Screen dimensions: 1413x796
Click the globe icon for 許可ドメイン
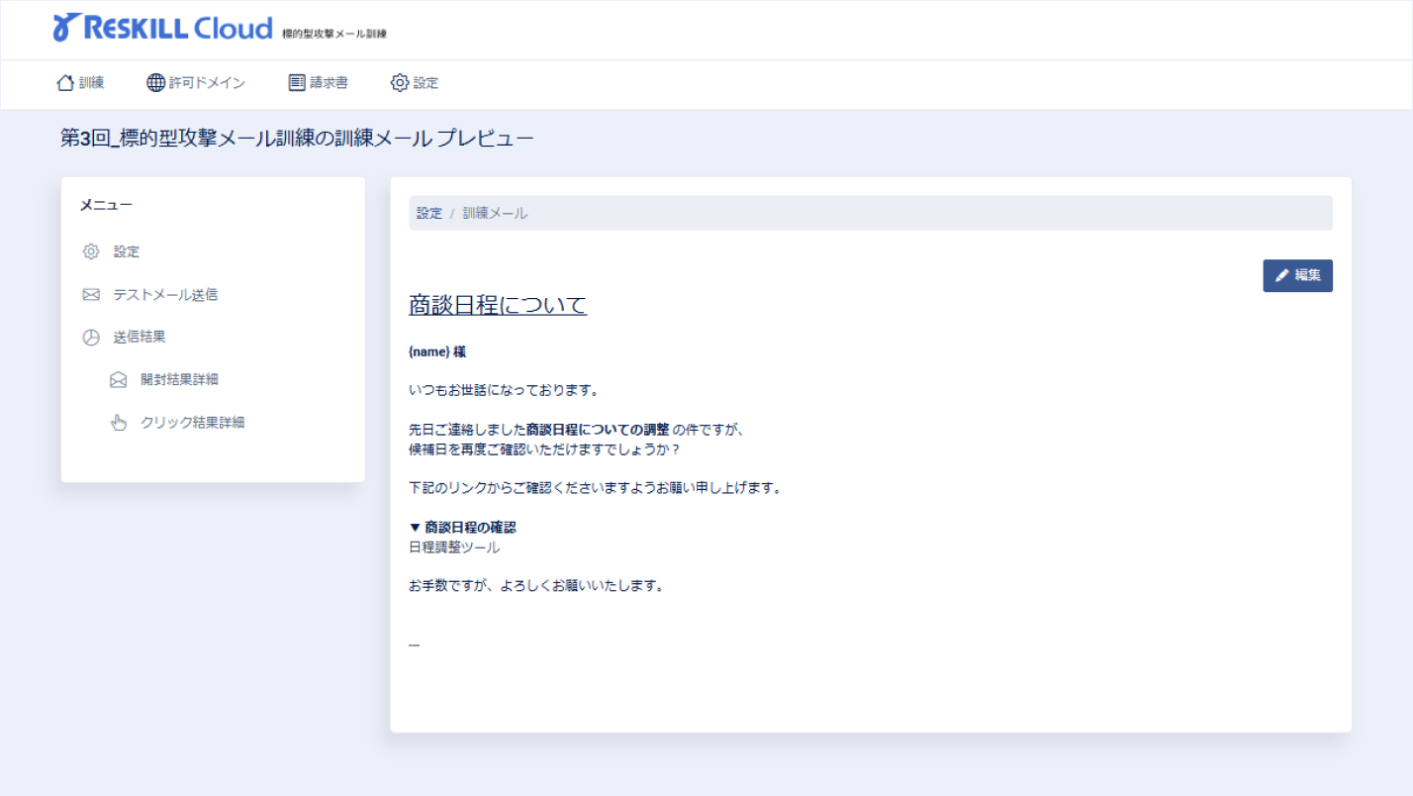[155, 82]
